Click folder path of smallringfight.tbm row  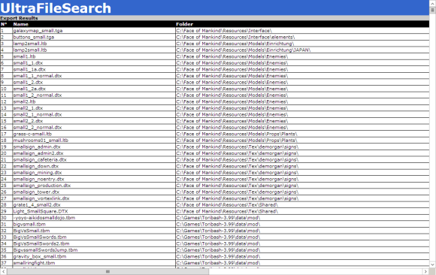[x=218, y=263]
